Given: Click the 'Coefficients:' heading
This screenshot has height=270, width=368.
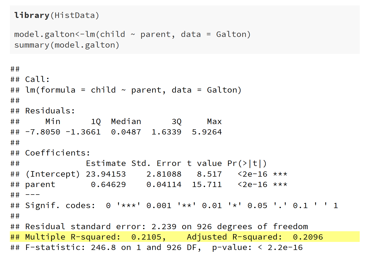Looking at the screenshot, I should [57, 153].
